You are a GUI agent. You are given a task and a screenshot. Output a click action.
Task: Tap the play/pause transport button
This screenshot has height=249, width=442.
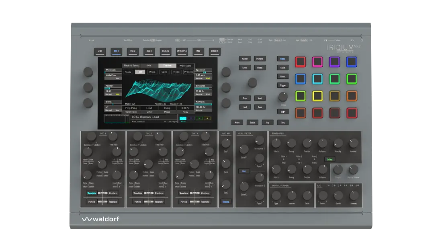(282, 112)
